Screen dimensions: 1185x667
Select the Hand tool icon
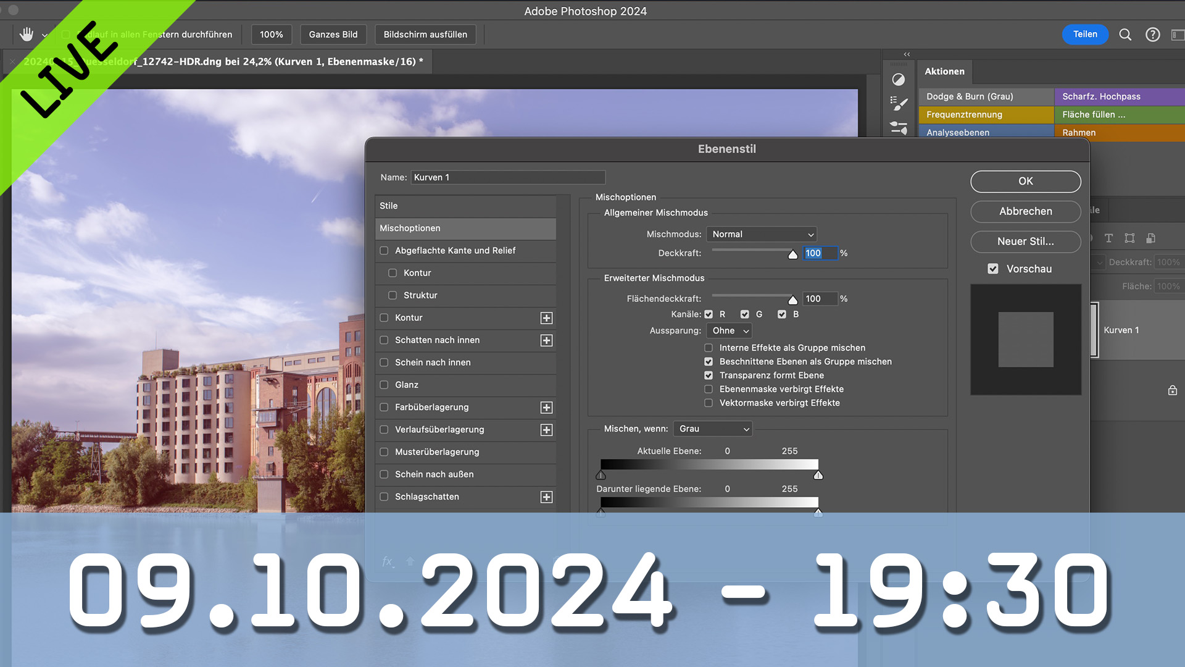tap(26, 35)
